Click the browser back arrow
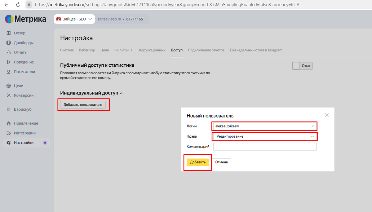The height and width of the screenshot is (212, 372). (x=6, y=5)
